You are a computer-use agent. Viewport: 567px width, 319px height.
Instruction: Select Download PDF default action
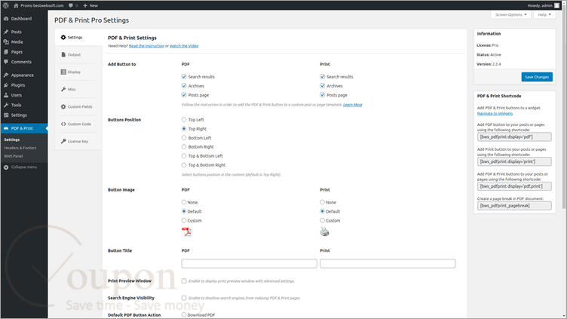pyautogui.click(x=184, y=315)
